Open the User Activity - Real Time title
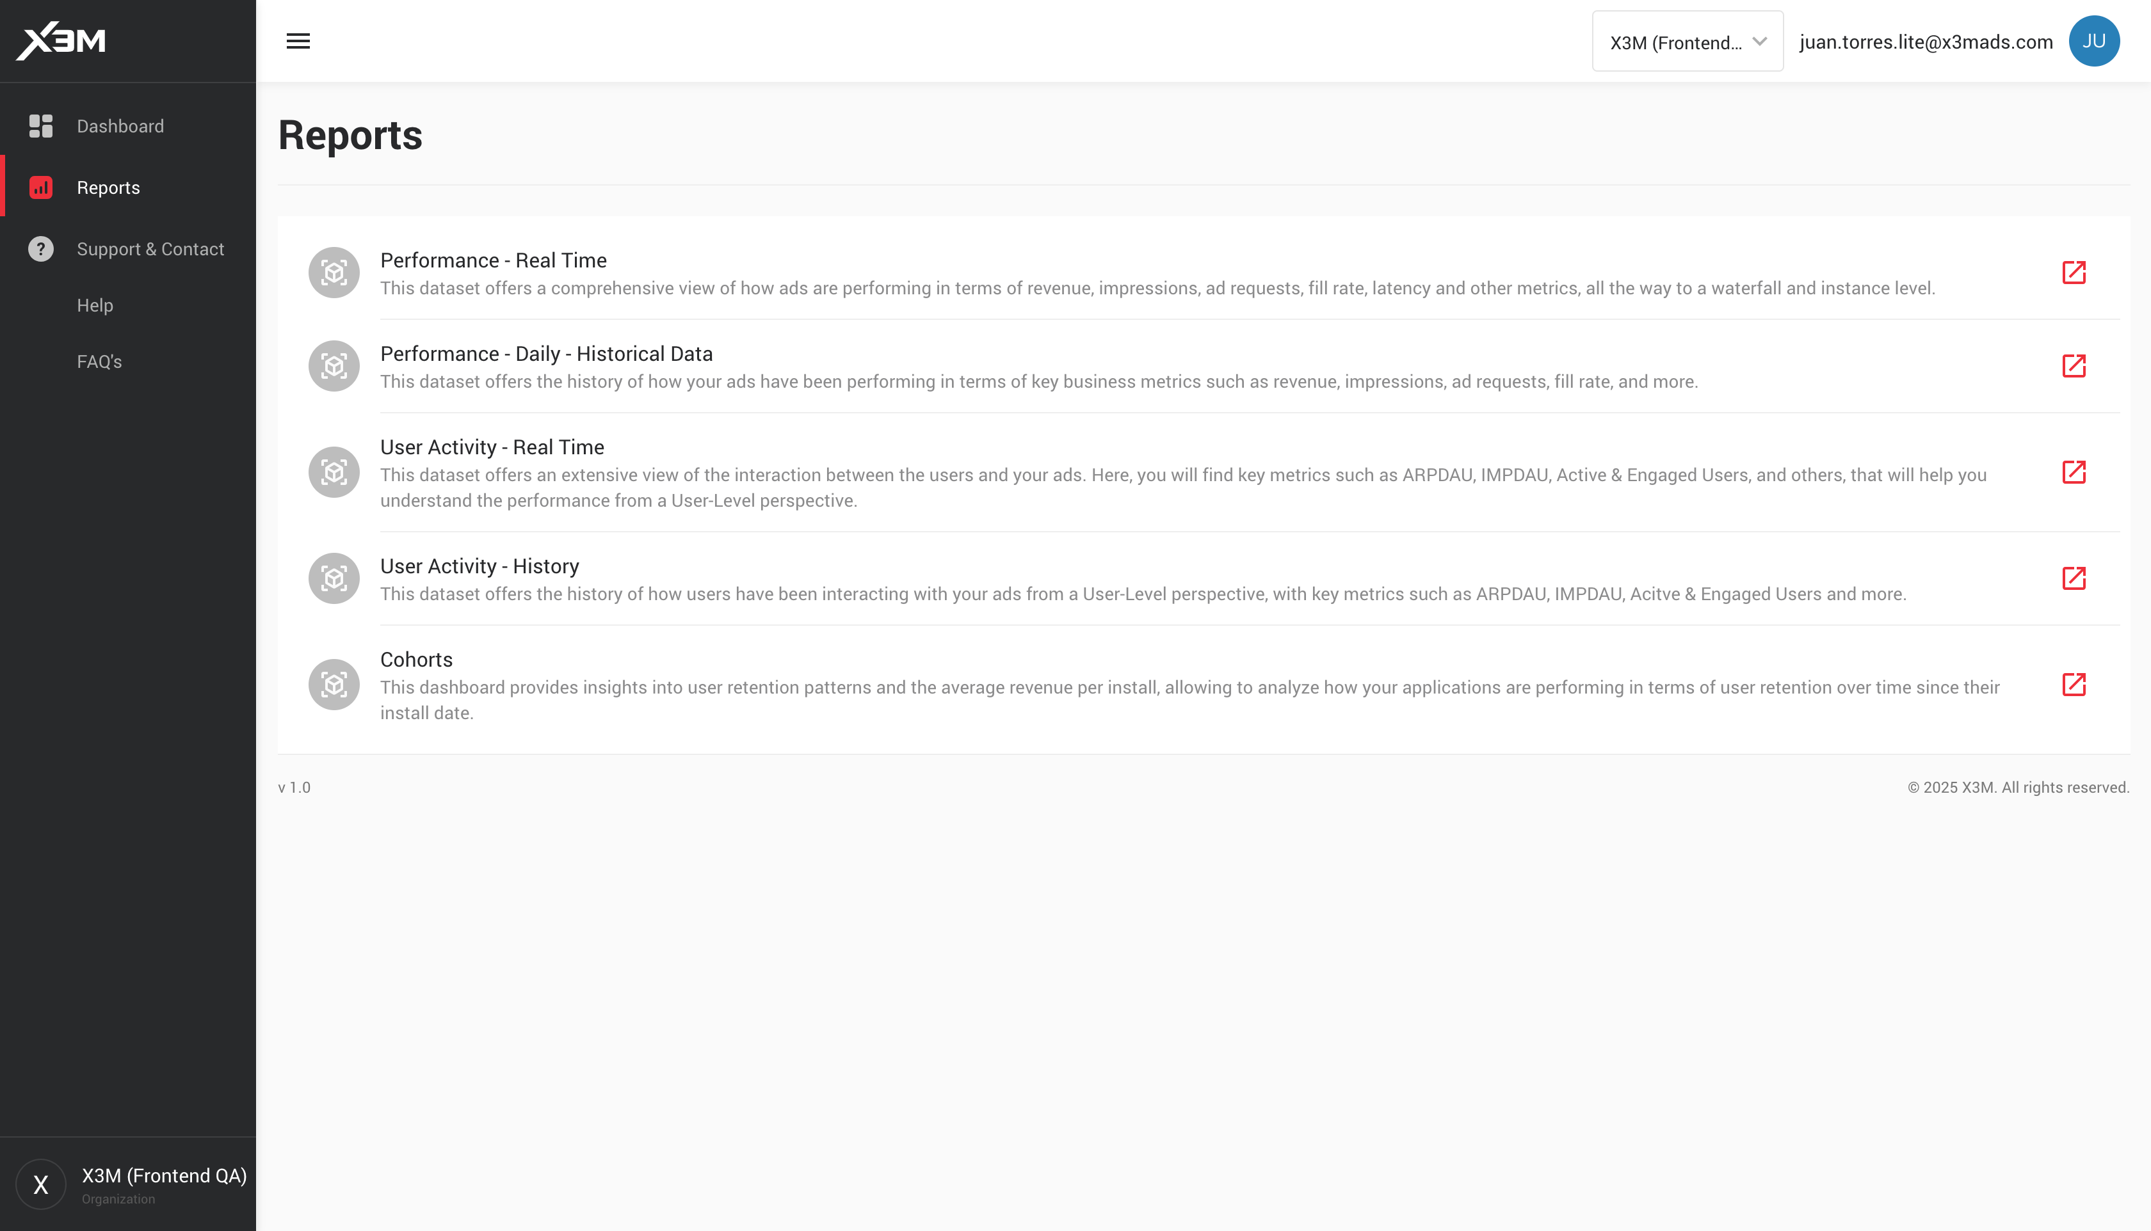2151x1231 pixels. click(492, 447)
